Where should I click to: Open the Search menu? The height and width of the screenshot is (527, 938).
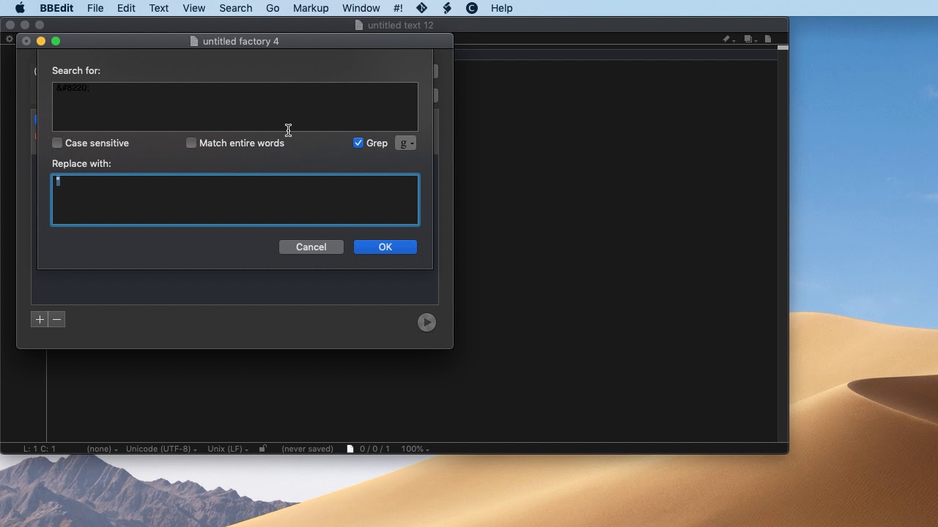pos(236,8)
